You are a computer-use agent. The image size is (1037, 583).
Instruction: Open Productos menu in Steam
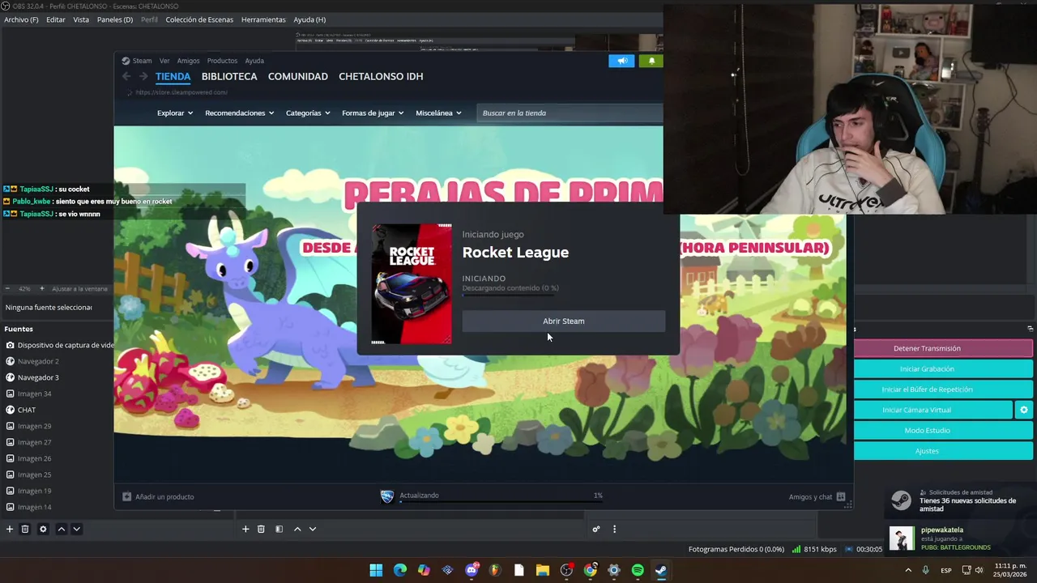tap(222, 61)
